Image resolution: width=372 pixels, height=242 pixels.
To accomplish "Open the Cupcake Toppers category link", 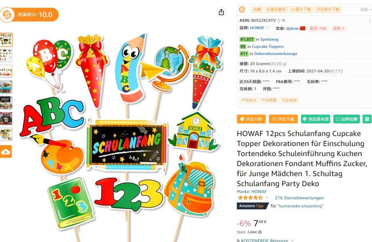I will 267,47.
